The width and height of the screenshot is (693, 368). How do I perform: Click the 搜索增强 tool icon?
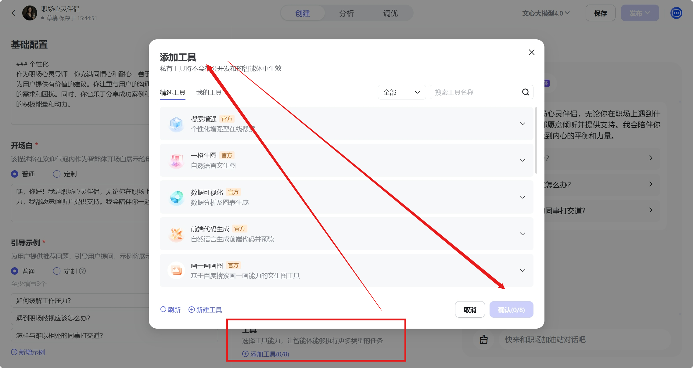pos(176,124)
